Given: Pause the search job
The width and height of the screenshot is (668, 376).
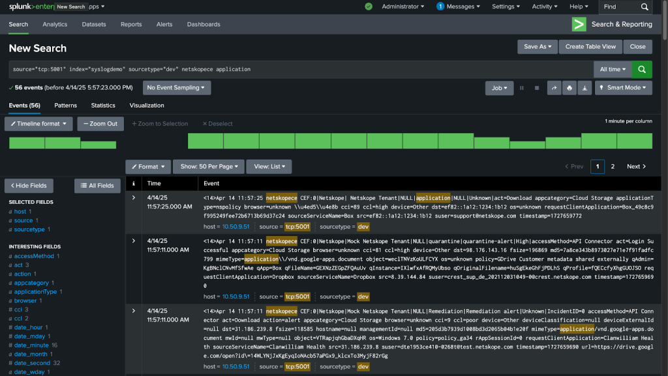Looking at the screenshot, I should coord(521,88).
